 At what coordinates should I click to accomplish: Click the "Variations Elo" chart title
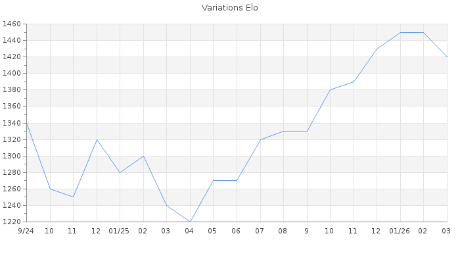pyautogui.click(x=229, y=8)
